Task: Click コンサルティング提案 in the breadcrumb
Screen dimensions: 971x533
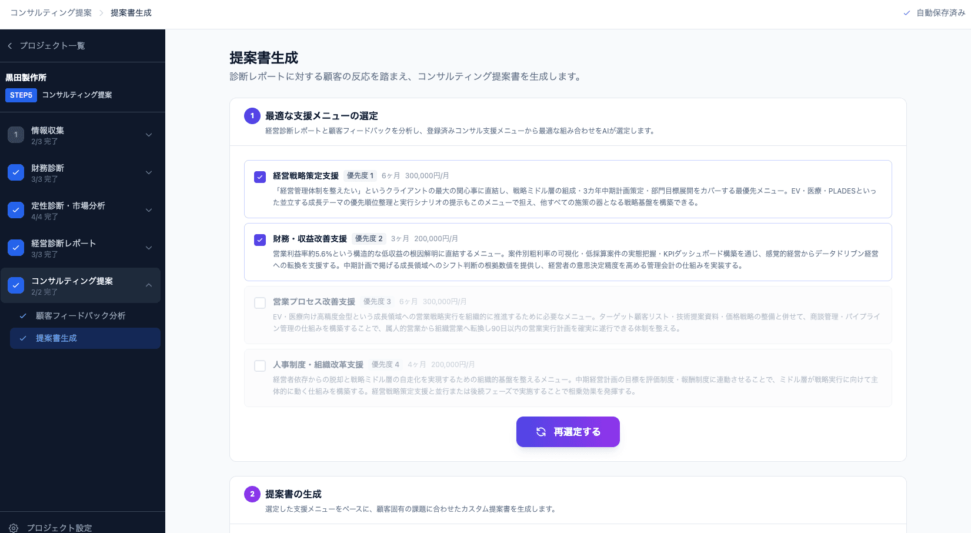Action: pyautogui.click(x=49, y=12)
